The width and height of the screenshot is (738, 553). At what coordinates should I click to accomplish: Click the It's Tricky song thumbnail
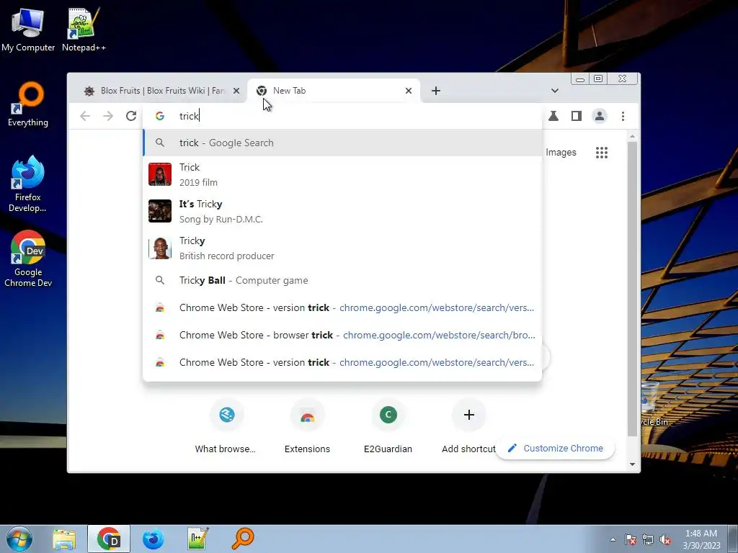coord(160,211)
